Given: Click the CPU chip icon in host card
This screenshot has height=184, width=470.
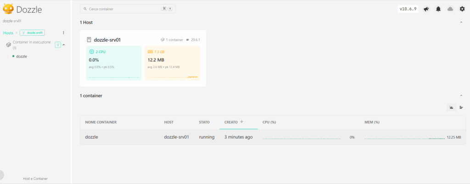Looking at the screenshot, I should pos(92,52).
